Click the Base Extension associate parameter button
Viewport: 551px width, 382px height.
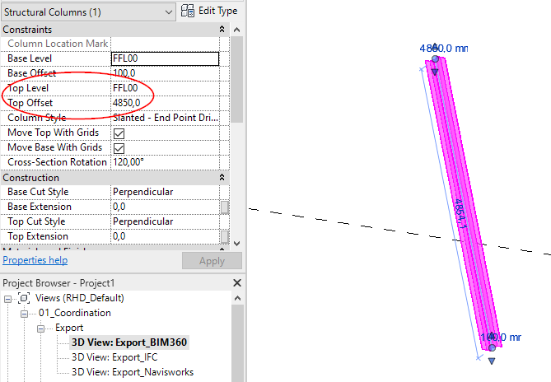[x=225, y=207]
